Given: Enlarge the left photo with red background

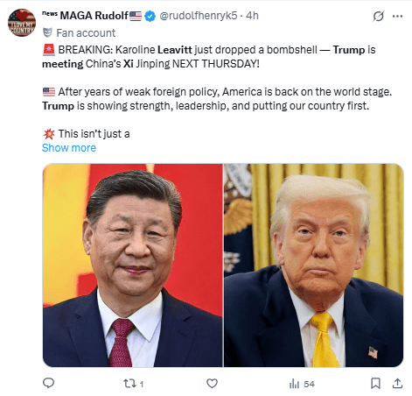Looking at the screenshot, I should pyautogui.click(x=133, y=265).
